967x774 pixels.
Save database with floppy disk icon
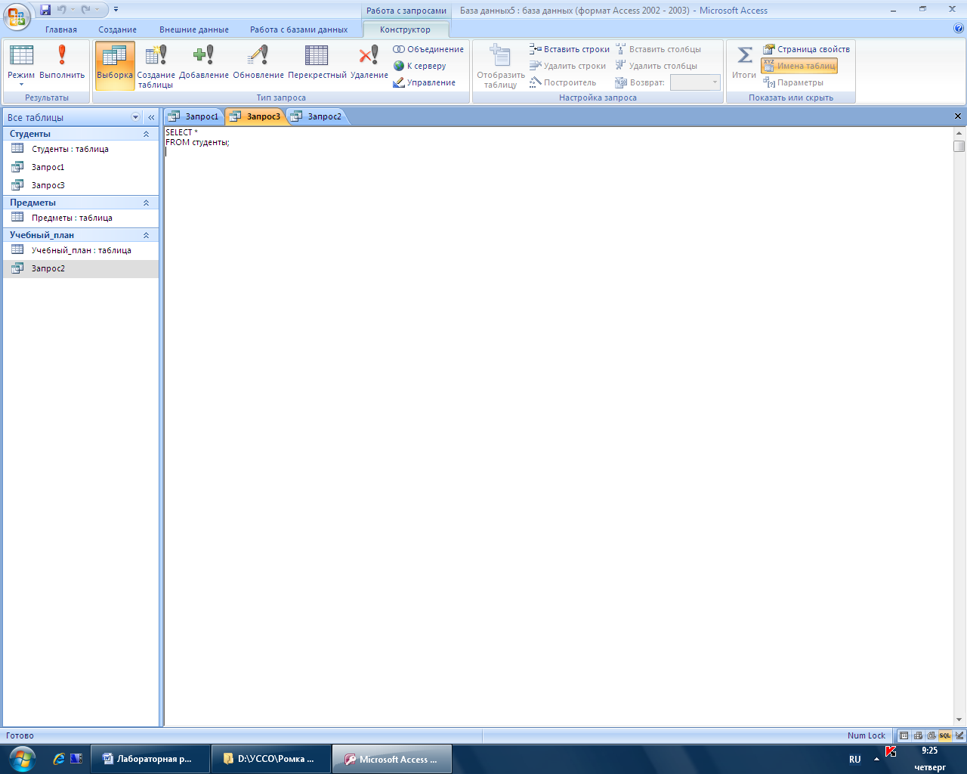click(x=45, y=10)
